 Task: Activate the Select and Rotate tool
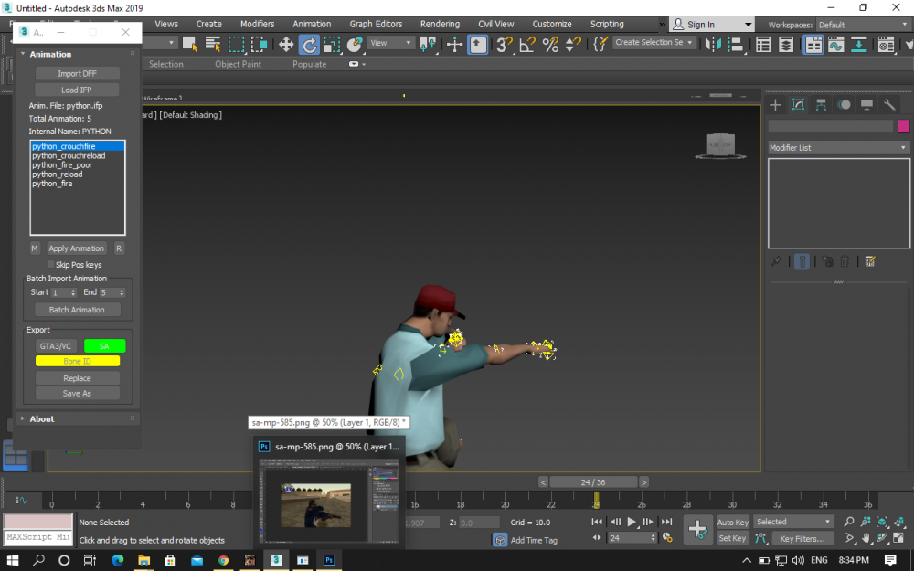(309, 44)
